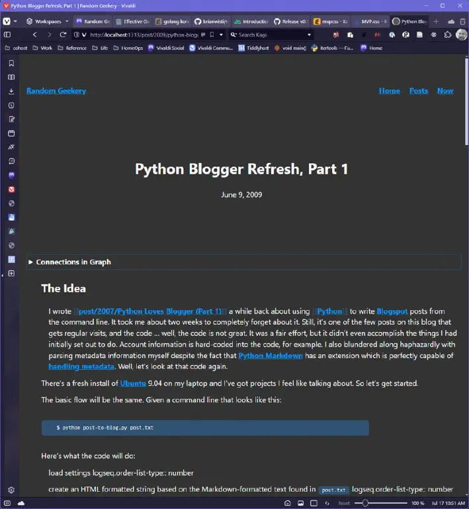
Task: Open the History panel clock icon
Action: (11, 105)
